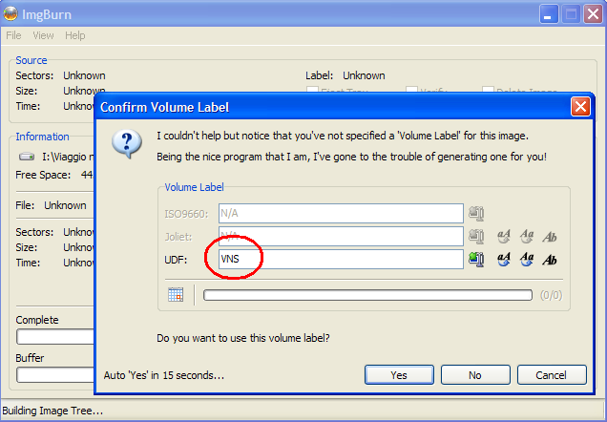Click the (0/0) character counter text
The height and width of the screenshot is (422, 607).
(x=552, y=295)
